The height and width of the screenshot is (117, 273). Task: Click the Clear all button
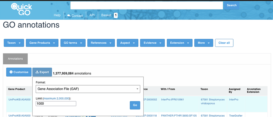coord(224,43)
